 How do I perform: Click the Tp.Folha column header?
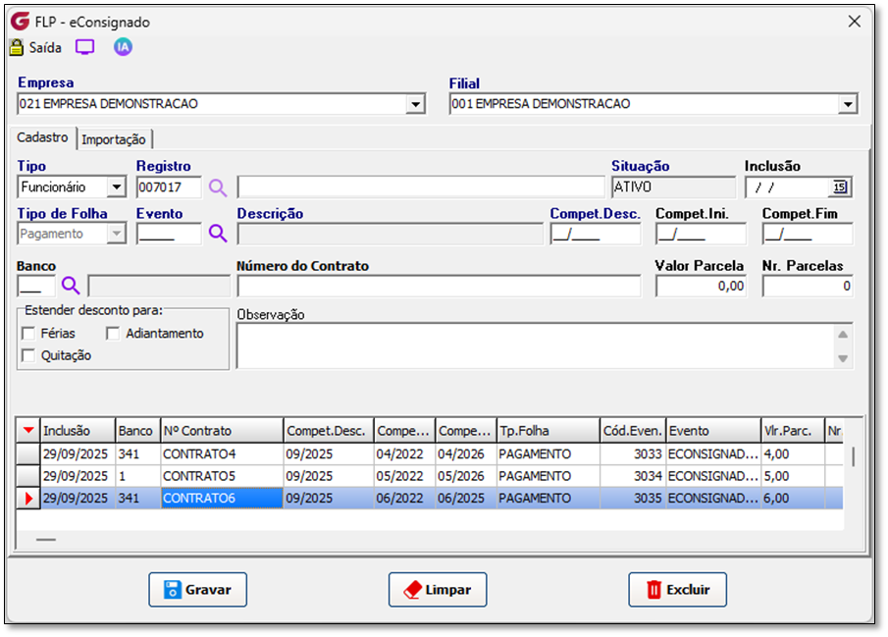[548, 431]
